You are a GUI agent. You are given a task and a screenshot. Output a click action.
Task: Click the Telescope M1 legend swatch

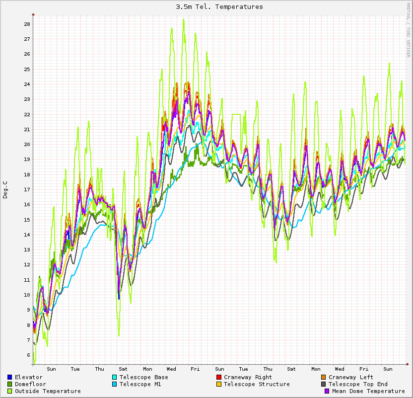coord(115,384)
